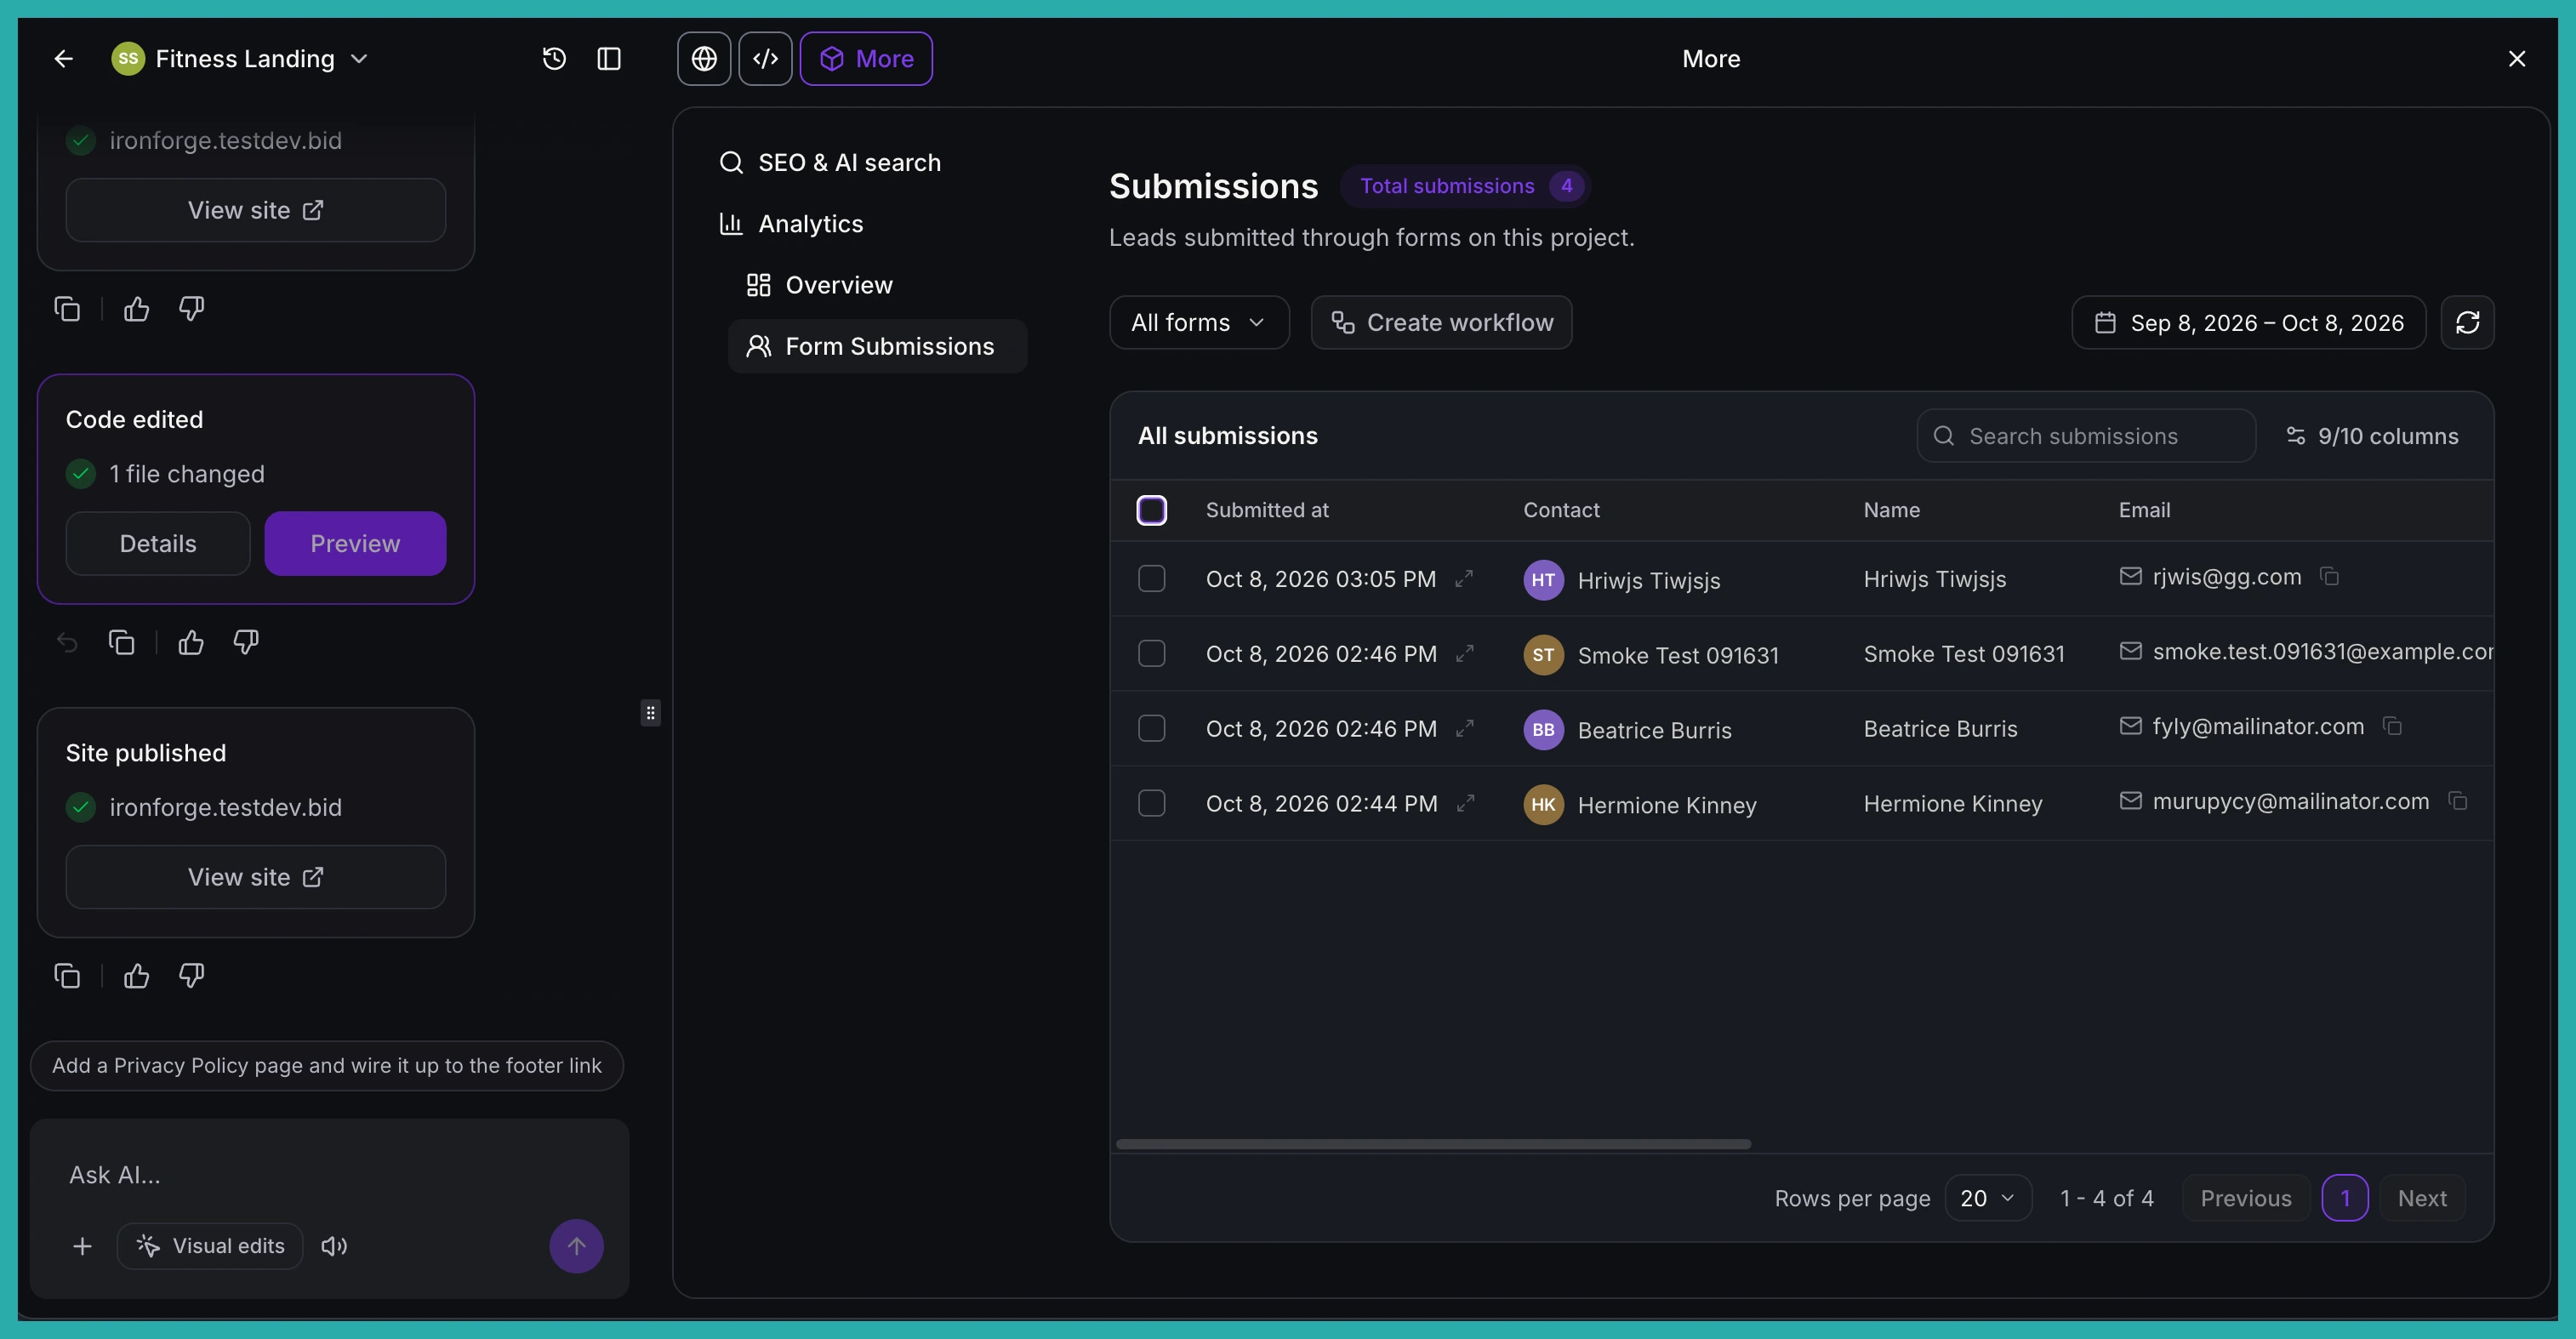Check the Hermione Kinney row checkbox
This screenshot has width=2576, height=1339.
tap(1151, 804)
